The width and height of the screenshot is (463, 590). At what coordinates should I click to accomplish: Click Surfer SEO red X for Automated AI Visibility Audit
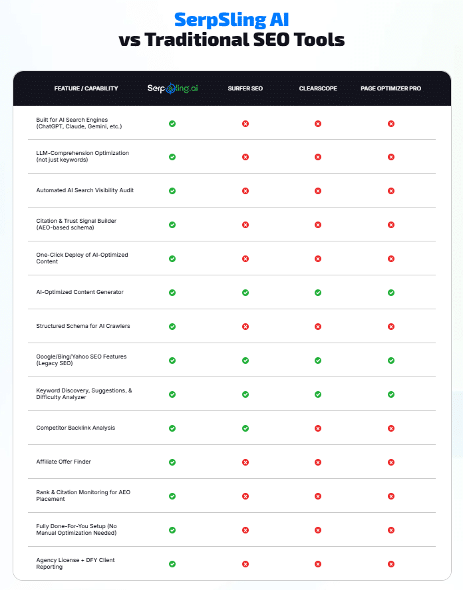pos(245,190)
